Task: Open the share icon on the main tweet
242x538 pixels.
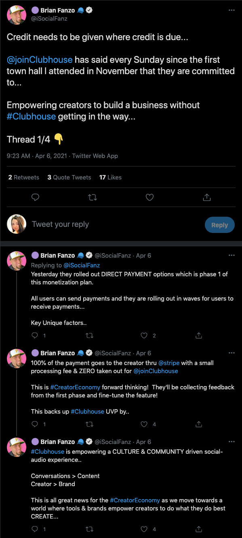Action: [206, 197]
